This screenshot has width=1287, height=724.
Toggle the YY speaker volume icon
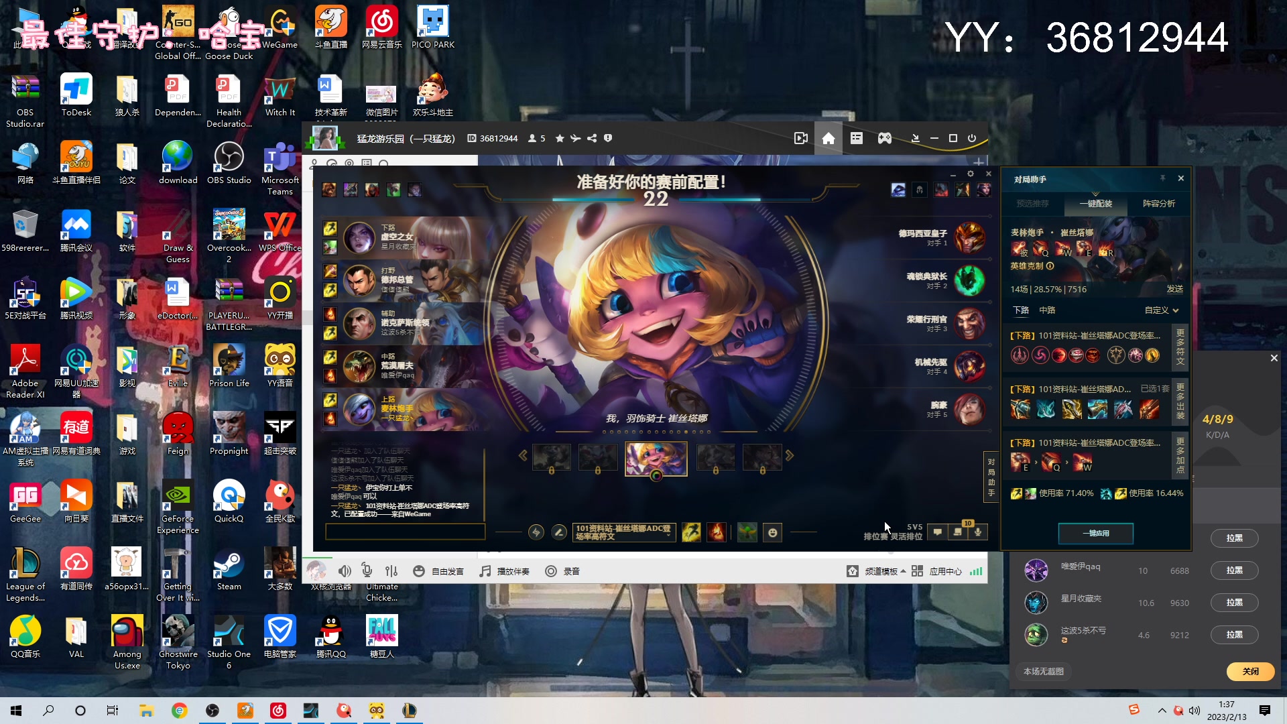coord(345,571)
